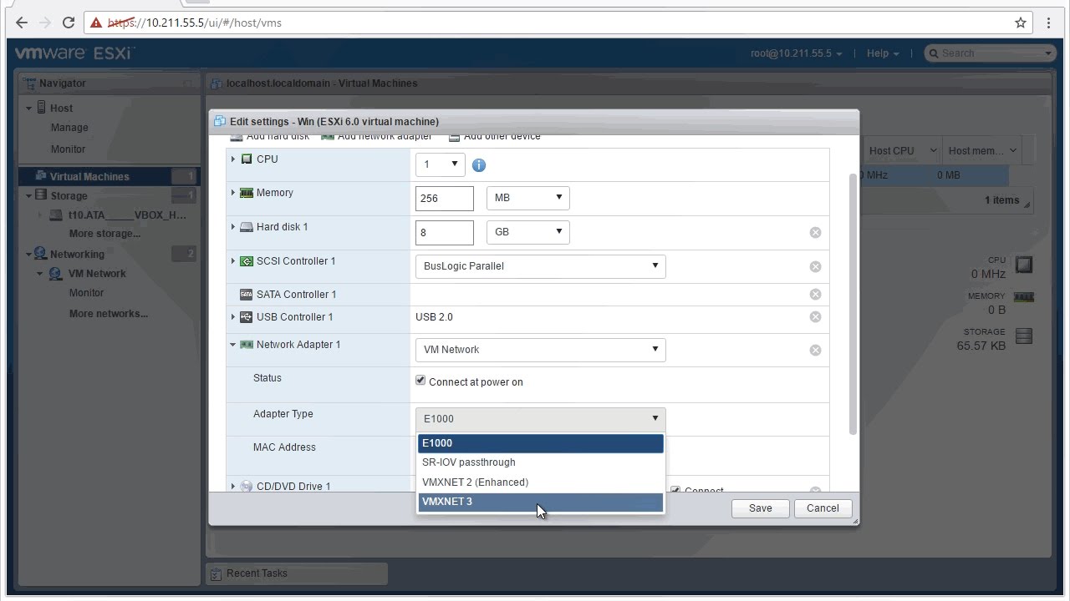Reload the browser page
This screenshot has height=601, width=1070.
coord(69,23)
